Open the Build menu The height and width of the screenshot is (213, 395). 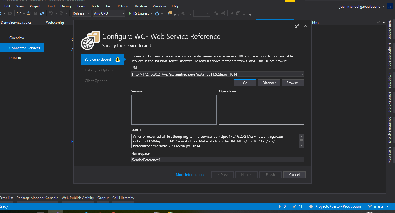click(x=51, y=6)
